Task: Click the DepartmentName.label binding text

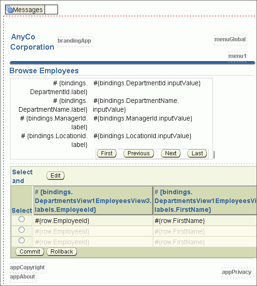Action: [x=53, y=105]
